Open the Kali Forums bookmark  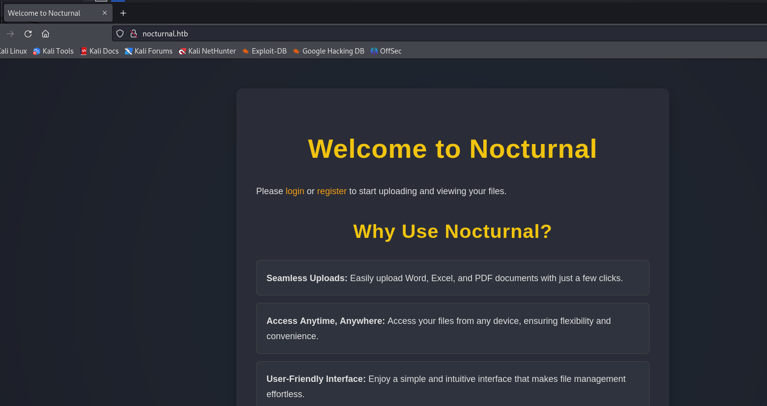(x=148, y=51)
